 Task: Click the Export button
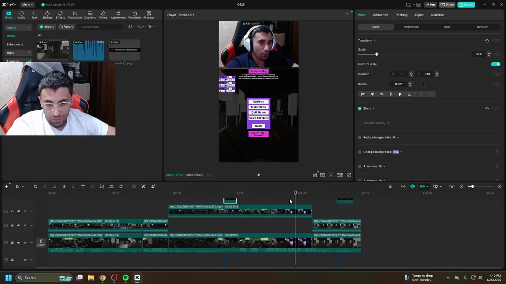[466, 5]
